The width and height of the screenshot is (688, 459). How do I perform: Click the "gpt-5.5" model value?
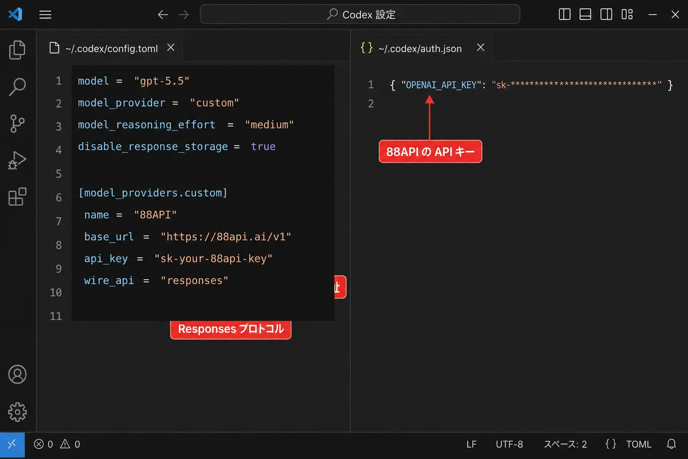point(162,81)
